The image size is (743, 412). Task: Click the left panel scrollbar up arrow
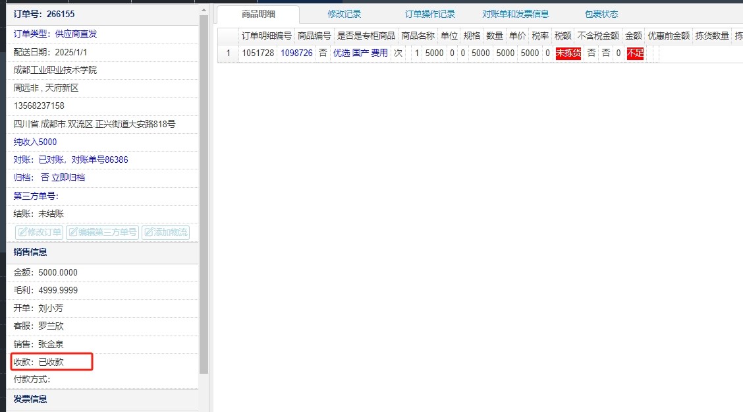coord(204,10)
